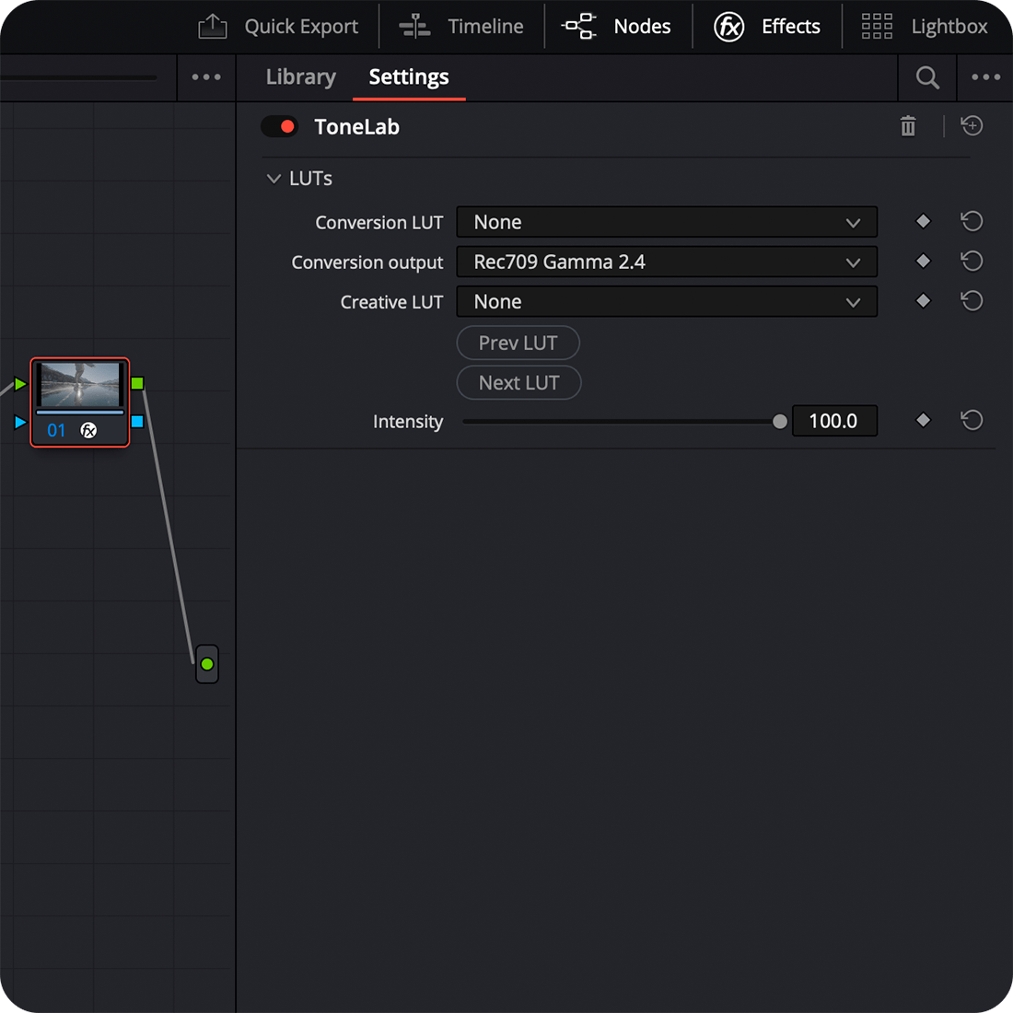Open the effects search magnifier
This screenshot has width=1013, height=1013.
coord(927,78)
